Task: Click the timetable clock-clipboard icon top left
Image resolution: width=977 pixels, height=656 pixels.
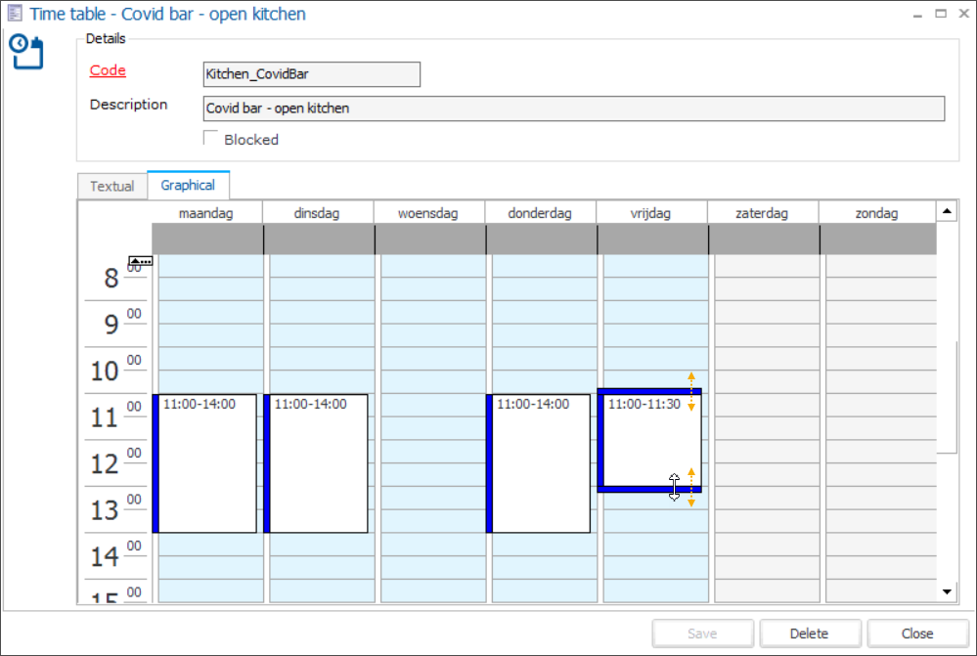Action: click(x=26, y=52)
